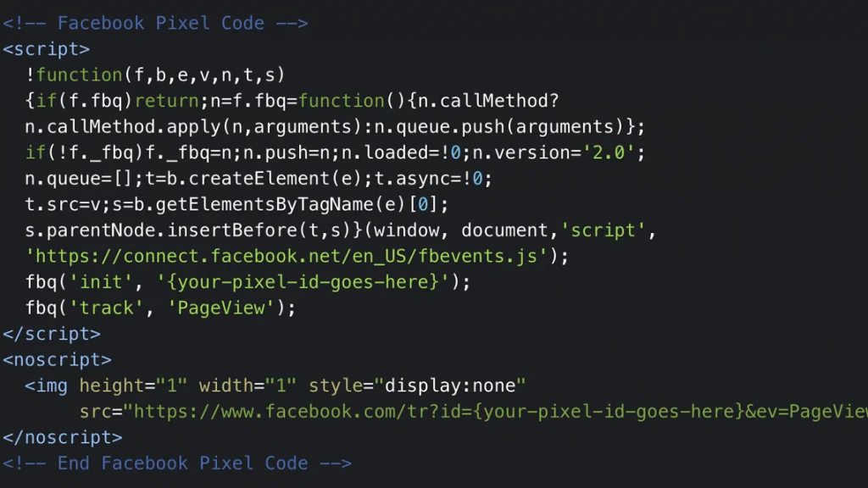Click 'n.queue.push(arguments)' in the code
Viewport: 868px width, 488px height.
click(x=500, y=127)
